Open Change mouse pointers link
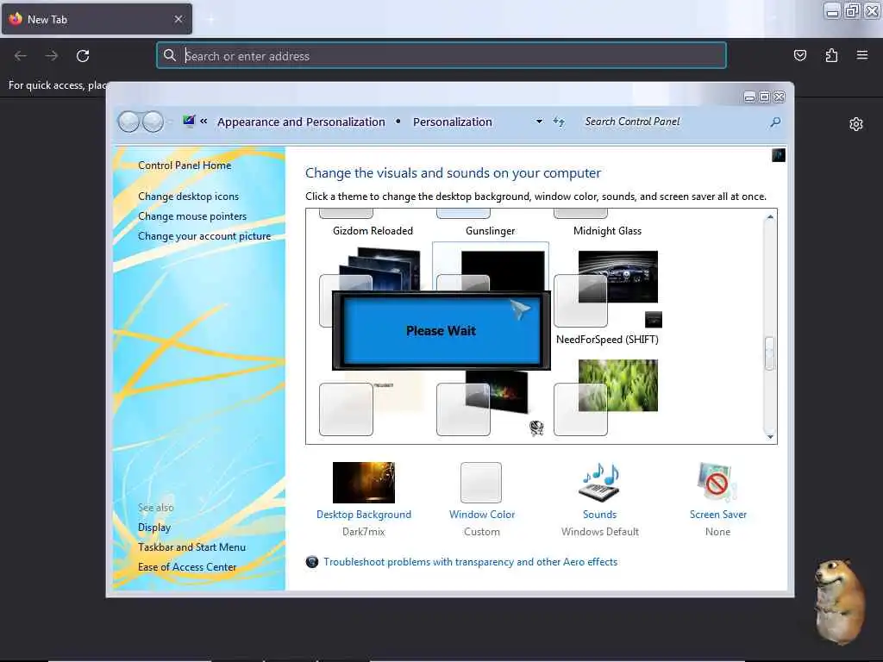 tap(192, 216)
